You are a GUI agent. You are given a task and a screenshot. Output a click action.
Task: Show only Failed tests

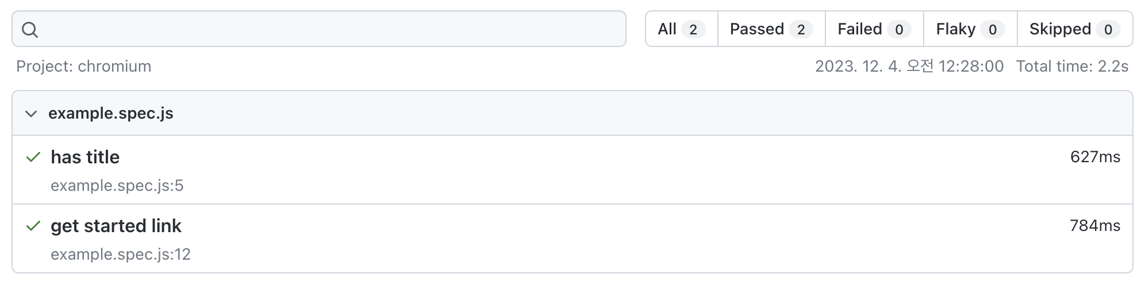click(x=874, y=29)
